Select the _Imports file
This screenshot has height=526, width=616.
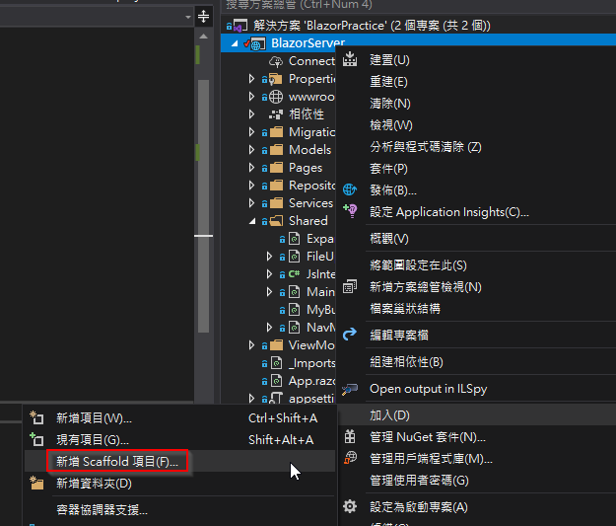[x=311, y=363]
